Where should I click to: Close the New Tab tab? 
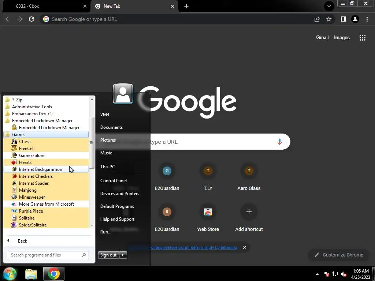[172, 6]
